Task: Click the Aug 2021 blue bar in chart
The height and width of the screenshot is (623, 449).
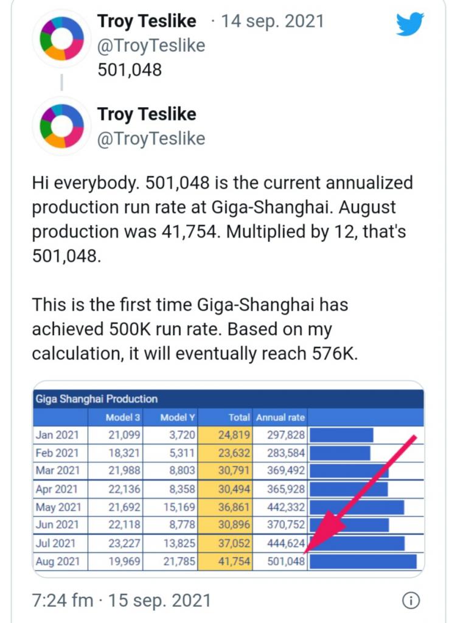Action: tap(363, 562)
